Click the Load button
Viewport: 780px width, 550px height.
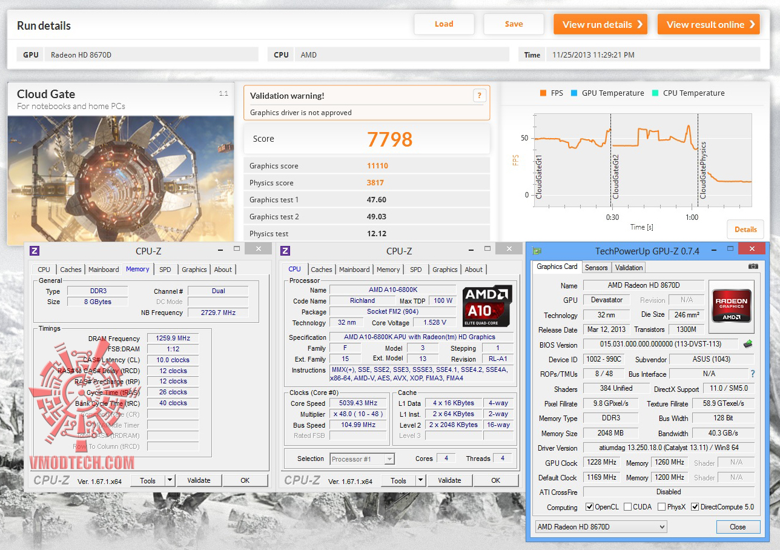[x=444, y=24]
